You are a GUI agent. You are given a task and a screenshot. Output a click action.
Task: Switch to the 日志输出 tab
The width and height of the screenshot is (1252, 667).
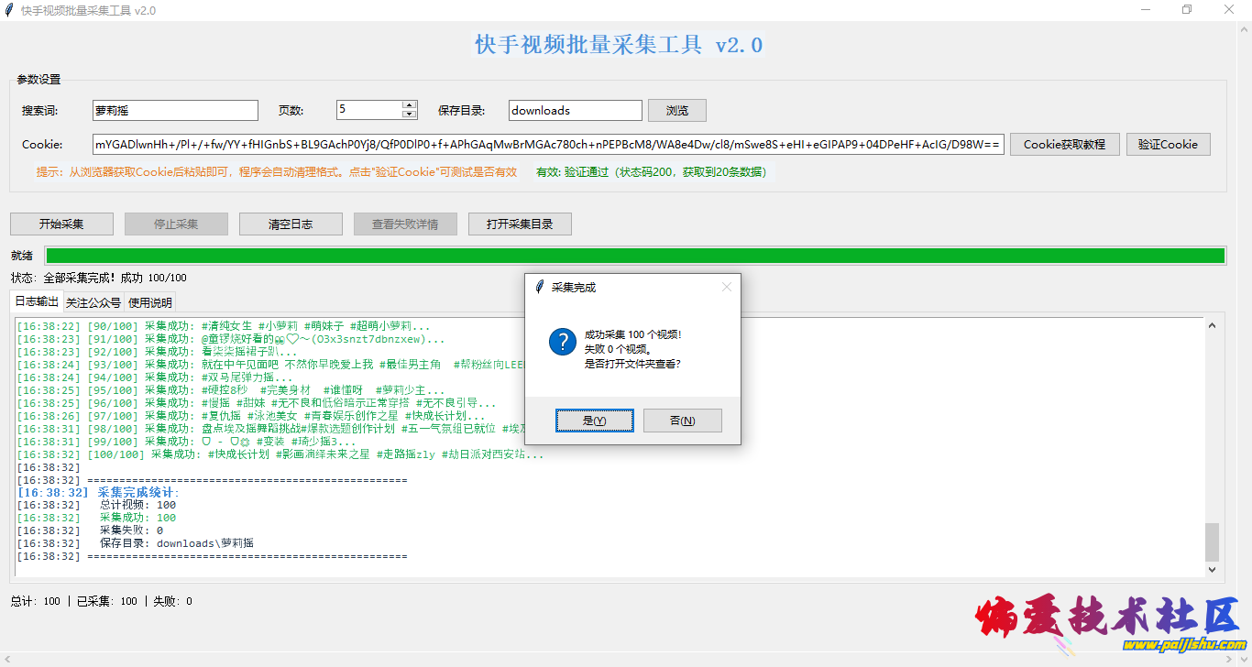point(37,301)
